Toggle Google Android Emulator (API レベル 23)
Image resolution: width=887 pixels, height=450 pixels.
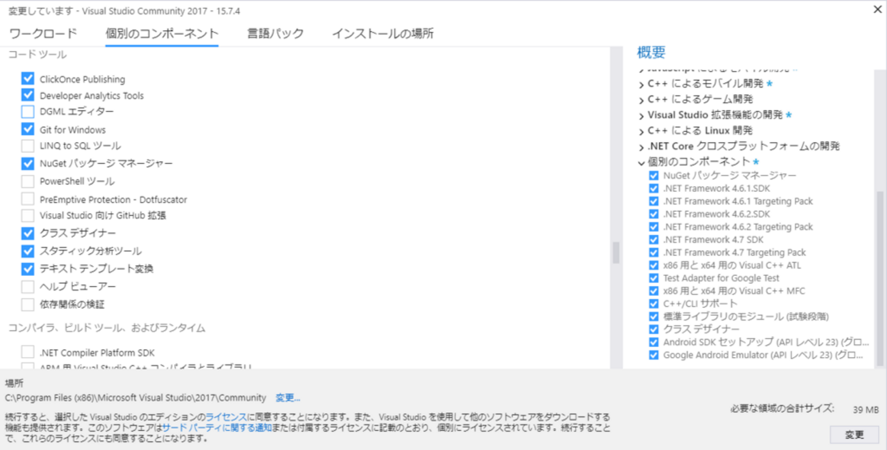654,355
